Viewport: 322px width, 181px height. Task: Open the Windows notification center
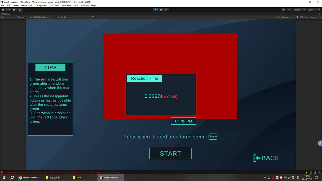click(316, 178)
